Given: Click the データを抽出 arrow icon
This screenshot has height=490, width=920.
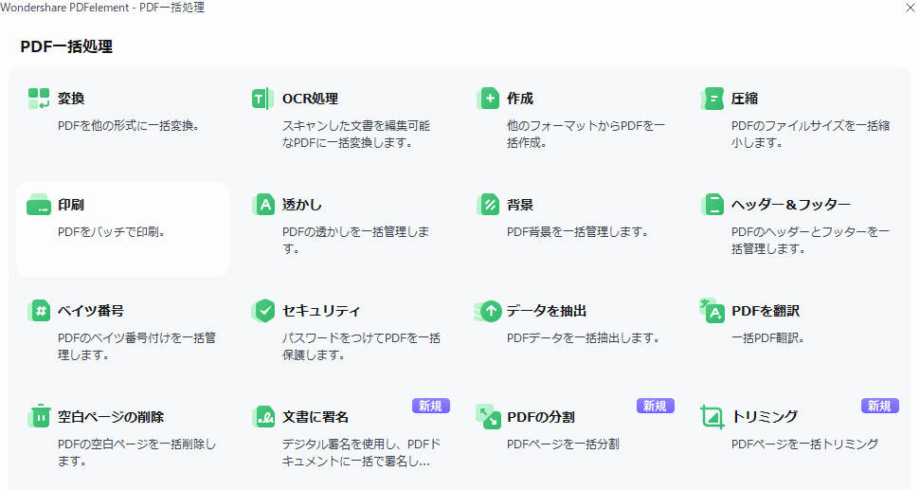Looking at the screenshot, I should pos(488,311).
